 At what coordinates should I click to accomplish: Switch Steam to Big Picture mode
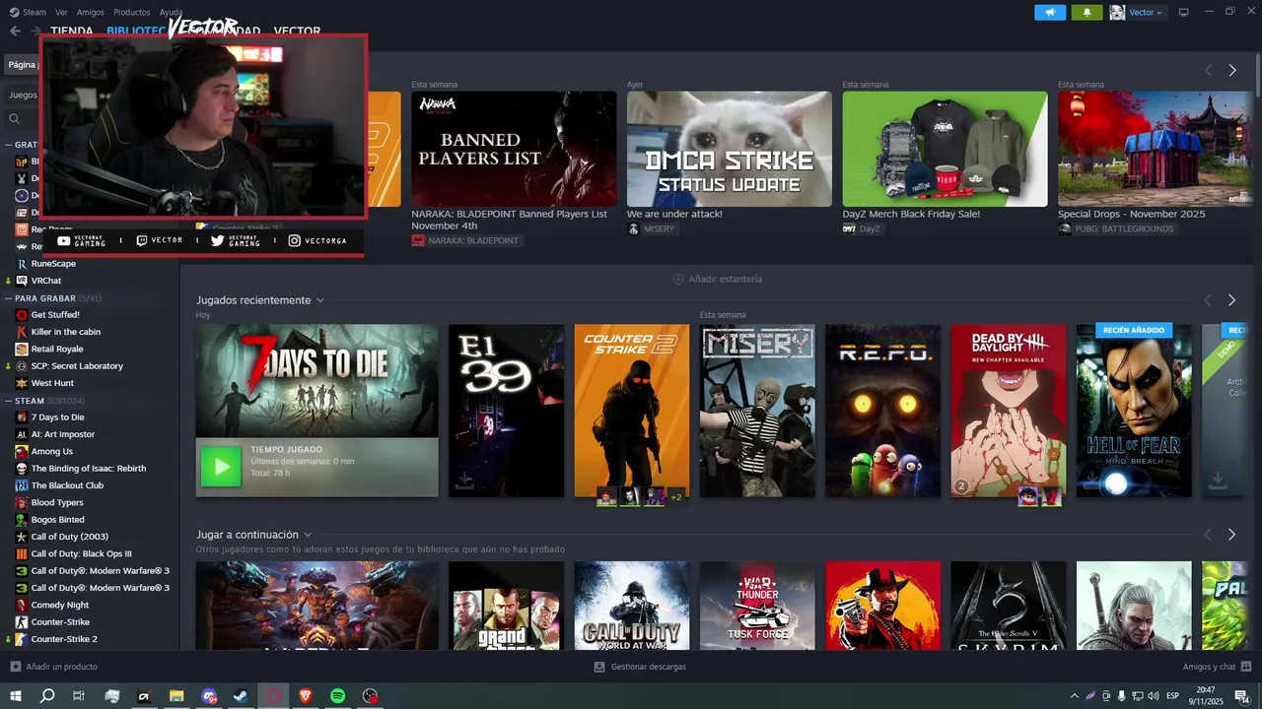[1184, 12]
